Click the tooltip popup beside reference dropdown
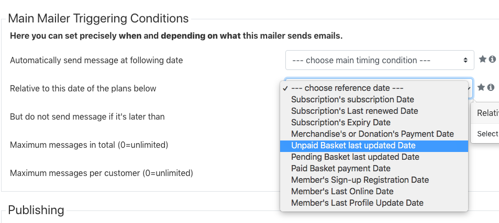This screenshot has height=223, width=499. (x=485, y=123)
